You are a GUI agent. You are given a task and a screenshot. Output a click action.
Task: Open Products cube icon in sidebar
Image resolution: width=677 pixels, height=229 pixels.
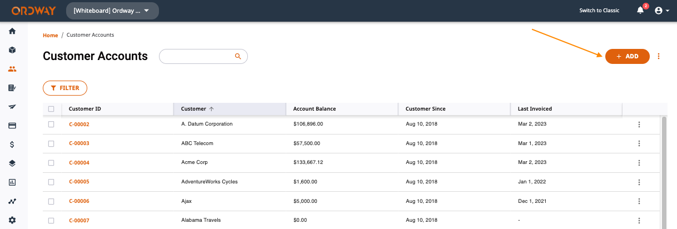12,50
